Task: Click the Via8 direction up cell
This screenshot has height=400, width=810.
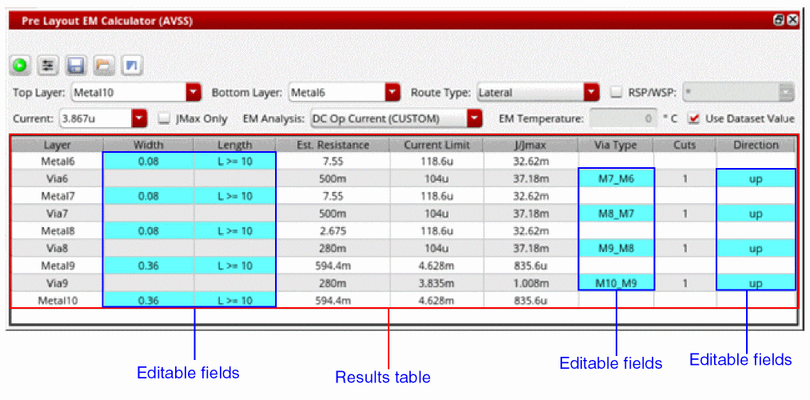Action: pyautogui.click(x=756, y=248)
